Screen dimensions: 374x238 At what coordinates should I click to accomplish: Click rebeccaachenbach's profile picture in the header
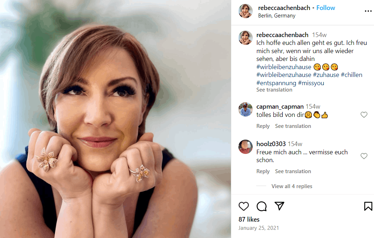[x=245, y=11]
